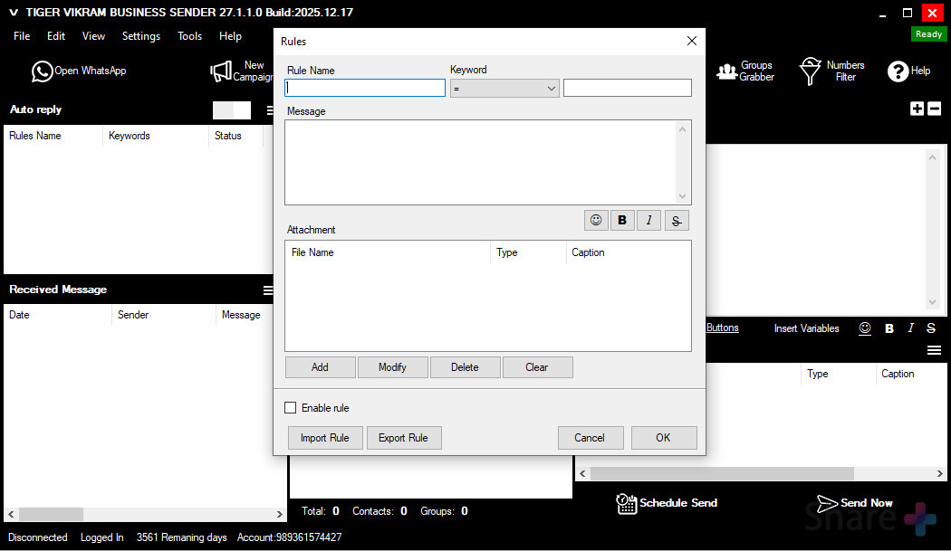Open the File menu
The image size is (951, 551).
pos(22,36)
